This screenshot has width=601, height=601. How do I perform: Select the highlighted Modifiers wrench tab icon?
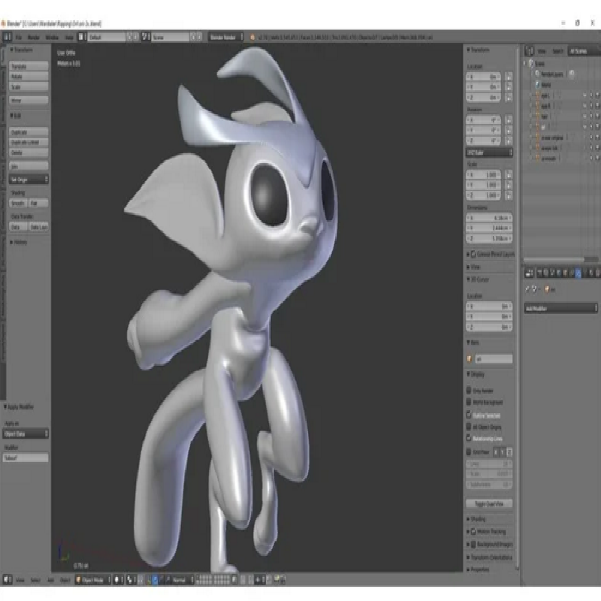[x=578, y=273]
